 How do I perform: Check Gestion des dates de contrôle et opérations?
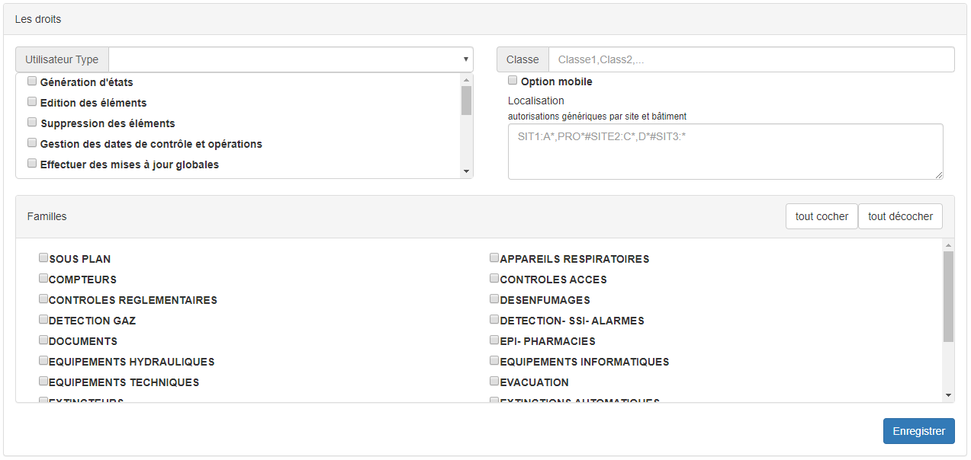point(32,142)
